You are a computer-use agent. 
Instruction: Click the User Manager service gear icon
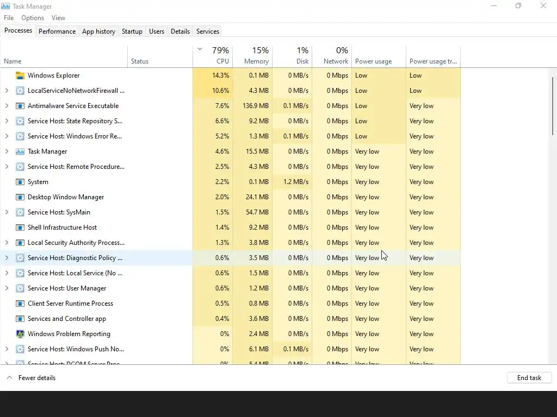coord(20,289)
